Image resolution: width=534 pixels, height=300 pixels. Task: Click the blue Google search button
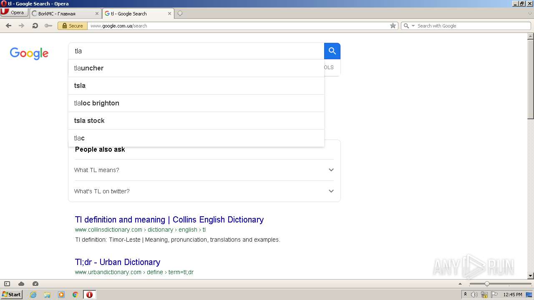click(x=332, y=51)
